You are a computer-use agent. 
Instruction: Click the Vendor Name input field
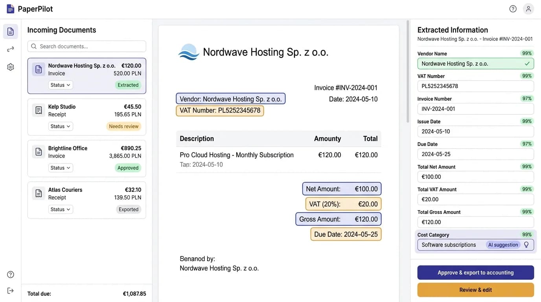coord(475,63)
